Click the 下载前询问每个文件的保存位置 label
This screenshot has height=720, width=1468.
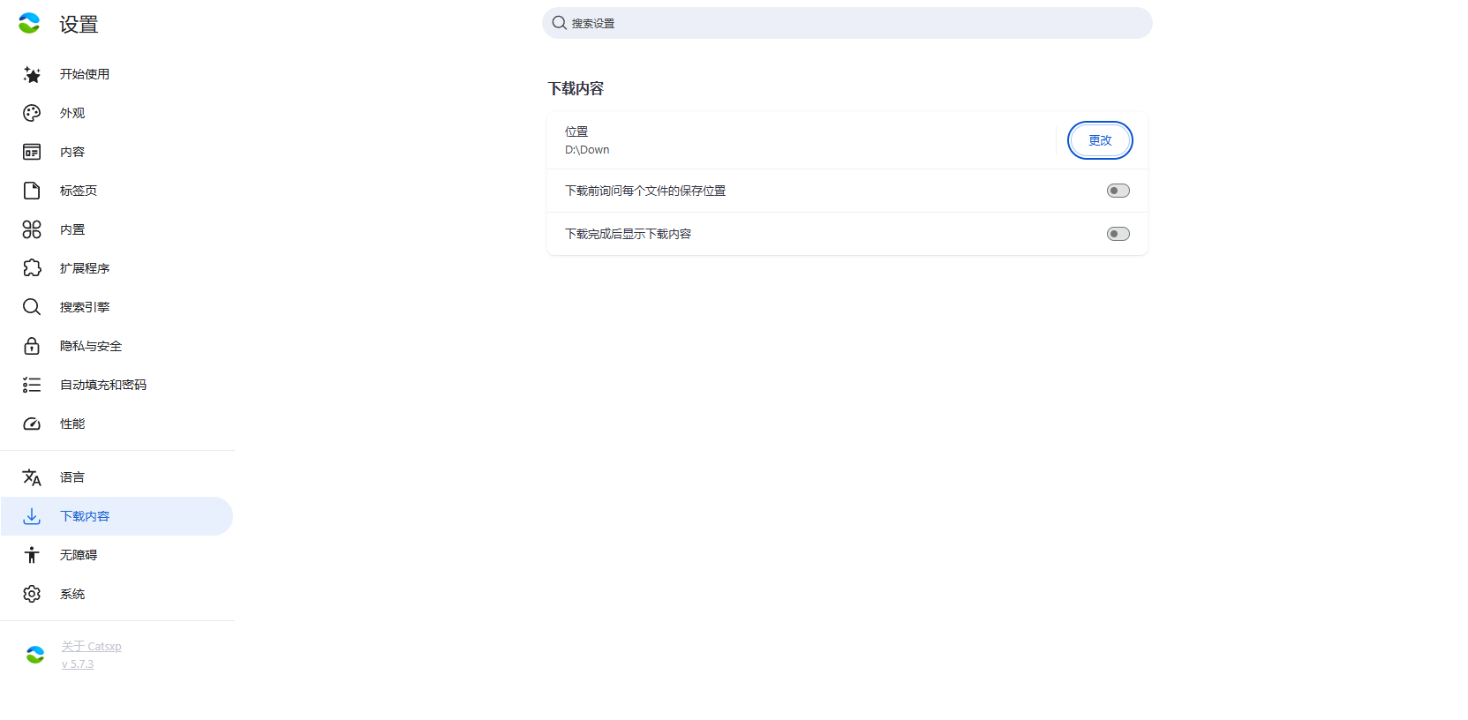[x=645, y=191]
